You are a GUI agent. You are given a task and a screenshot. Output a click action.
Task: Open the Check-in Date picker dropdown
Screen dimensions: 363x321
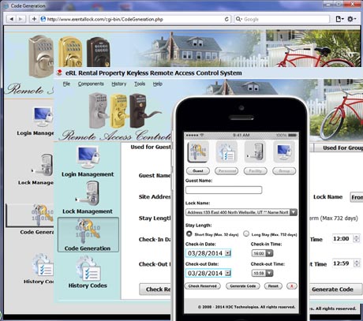(x=228, y=253)
